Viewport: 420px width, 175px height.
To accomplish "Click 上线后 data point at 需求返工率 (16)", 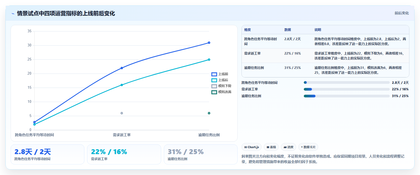I will [x=122, y=85].
